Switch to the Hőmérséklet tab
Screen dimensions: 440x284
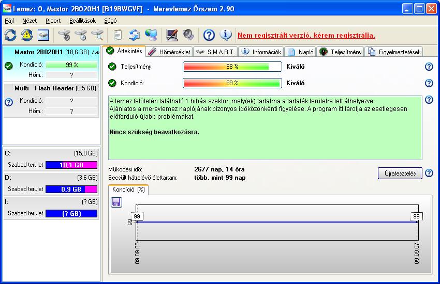[x=169, y=52]
